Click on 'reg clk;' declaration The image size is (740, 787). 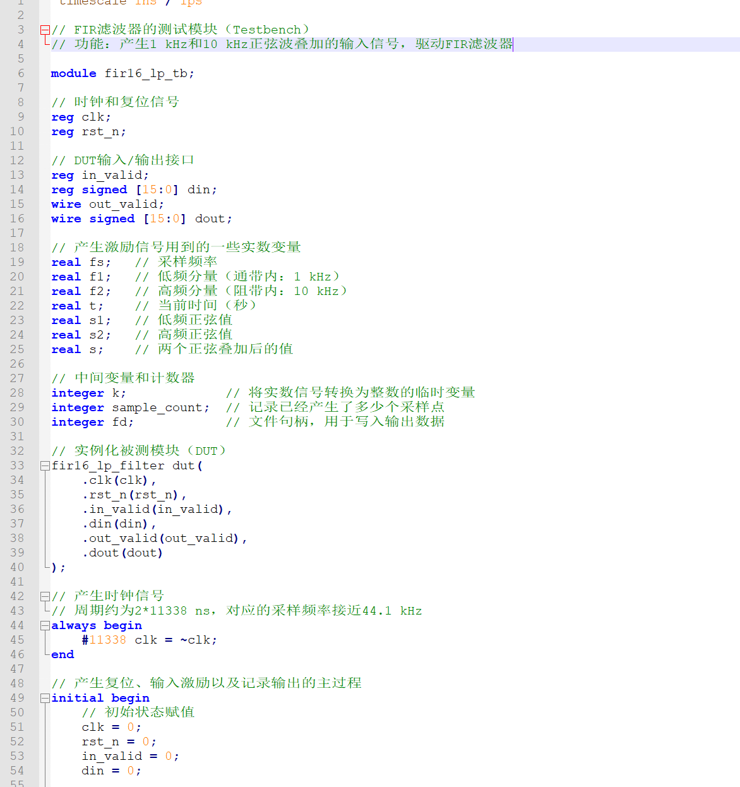pos(81,117)
